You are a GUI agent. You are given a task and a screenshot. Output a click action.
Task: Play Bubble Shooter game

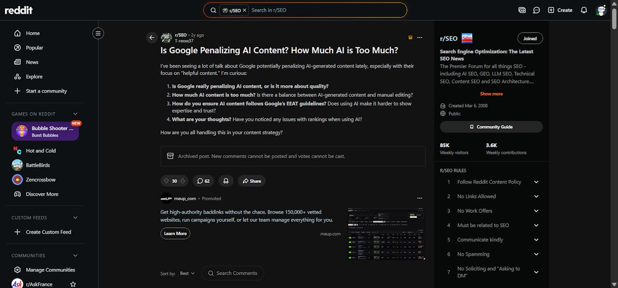(x=45, y=131)
